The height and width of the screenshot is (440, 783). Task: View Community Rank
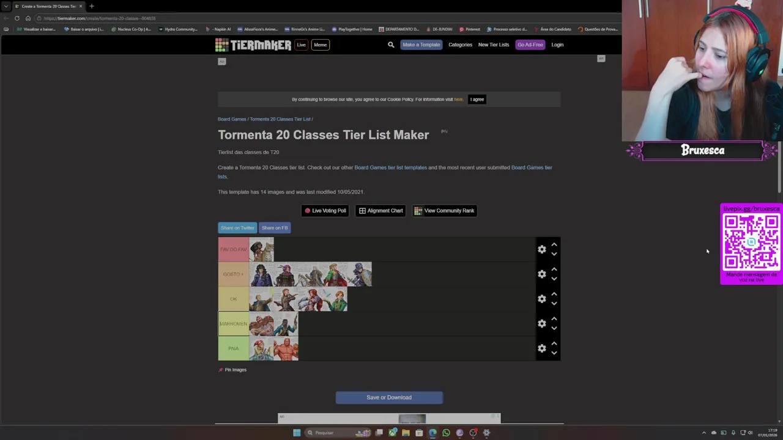pyautogui.click(x=444, y=211)
